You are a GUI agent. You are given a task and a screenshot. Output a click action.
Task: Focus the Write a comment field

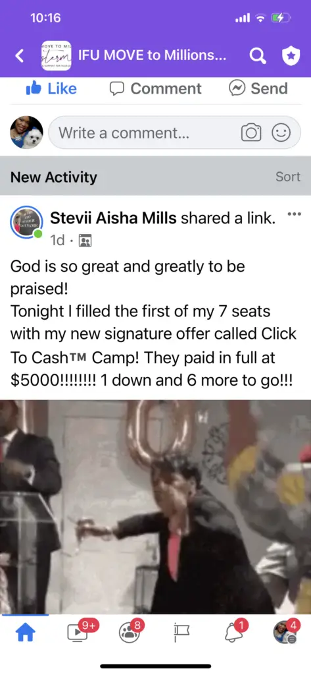174,132
